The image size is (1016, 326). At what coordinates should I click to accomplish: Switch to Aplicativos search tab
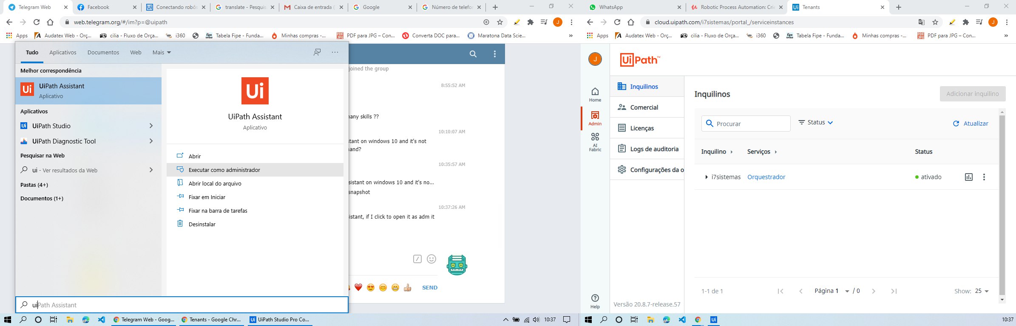point(63,52)
